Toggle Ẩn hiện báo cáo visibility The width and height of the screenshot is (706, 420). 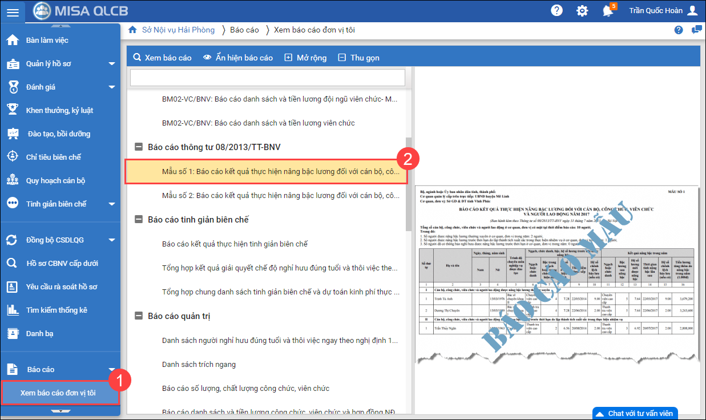pyautogui.click(x=238, y=58)
